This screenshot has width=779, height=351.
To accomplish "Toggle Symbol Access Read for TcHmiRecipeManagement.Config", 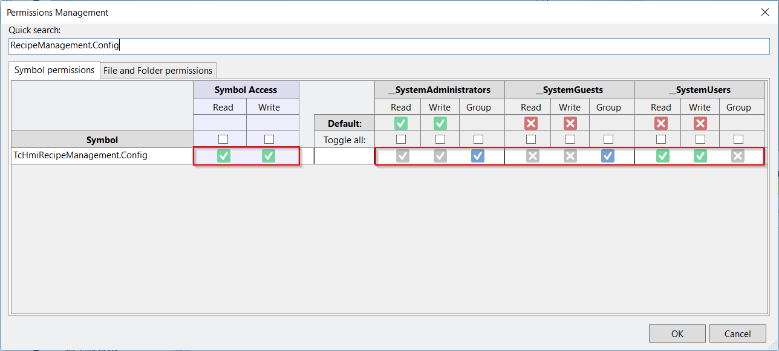I will [x=223, y=156].
